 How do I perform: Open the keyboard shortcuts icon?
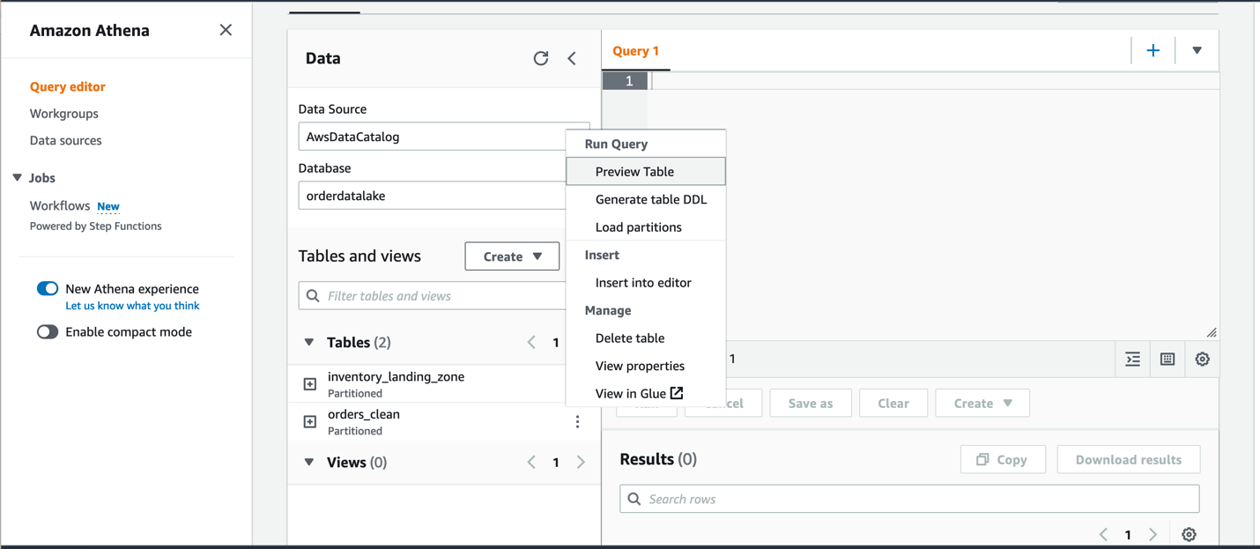click(x=1167, y=360)
